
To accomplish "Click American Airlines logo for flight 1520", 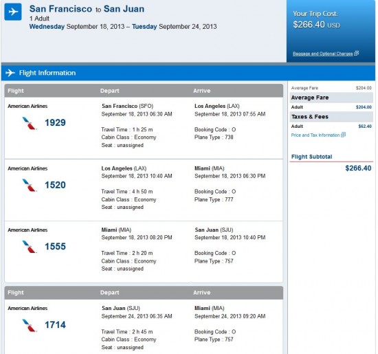I will 30,185.
